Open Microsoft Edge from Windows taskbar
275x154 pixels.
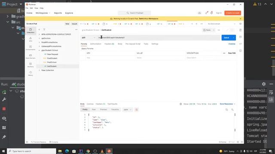(67, 151)
